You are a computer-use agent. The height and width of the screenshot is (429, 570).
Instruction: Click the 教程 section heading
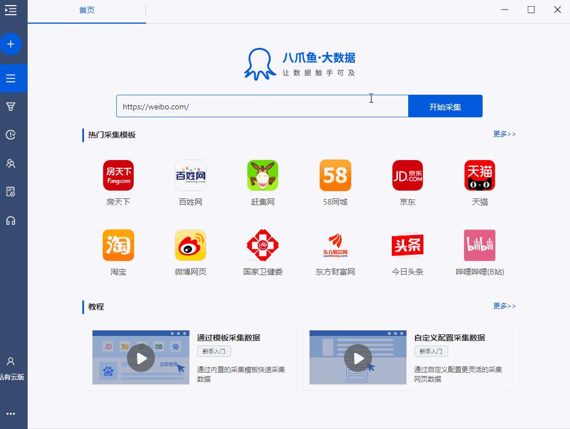click(96, 307)
